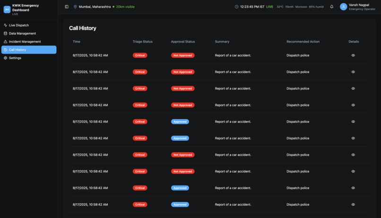Click the 32°C temperature reading

coord(280,7)
